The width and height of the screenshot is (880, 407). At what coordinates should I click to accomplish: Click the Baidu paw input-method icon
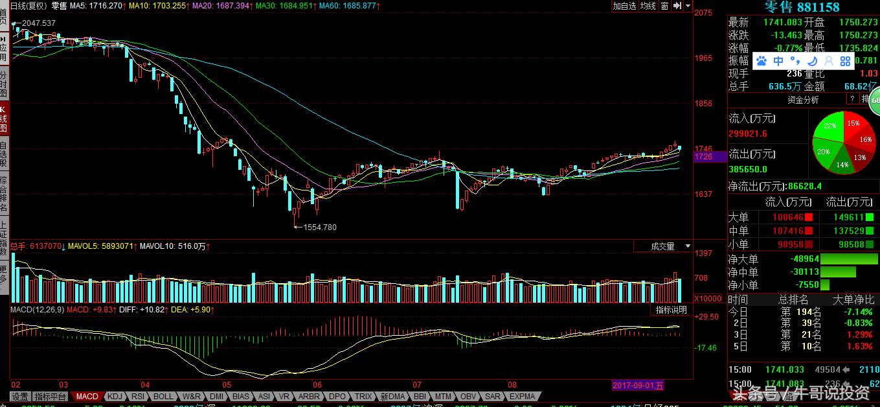pos(762,61)
